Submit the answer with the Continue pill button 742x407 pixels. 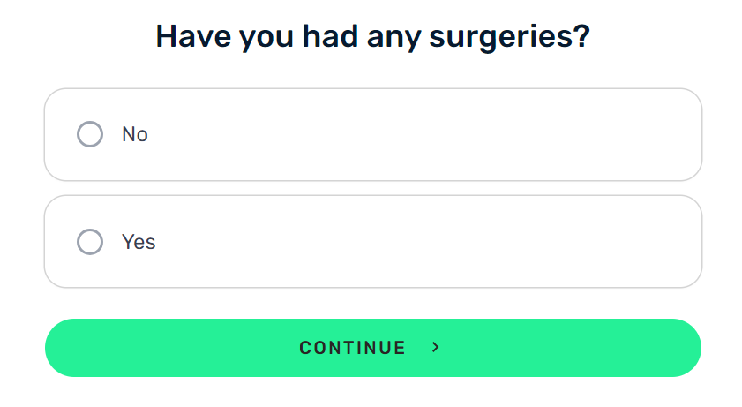[x=373, y=348]
